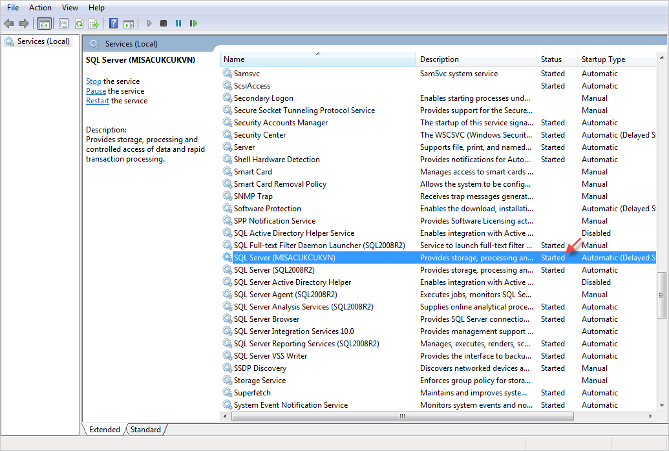Select the Smart Card Removal Policy service

280,184
